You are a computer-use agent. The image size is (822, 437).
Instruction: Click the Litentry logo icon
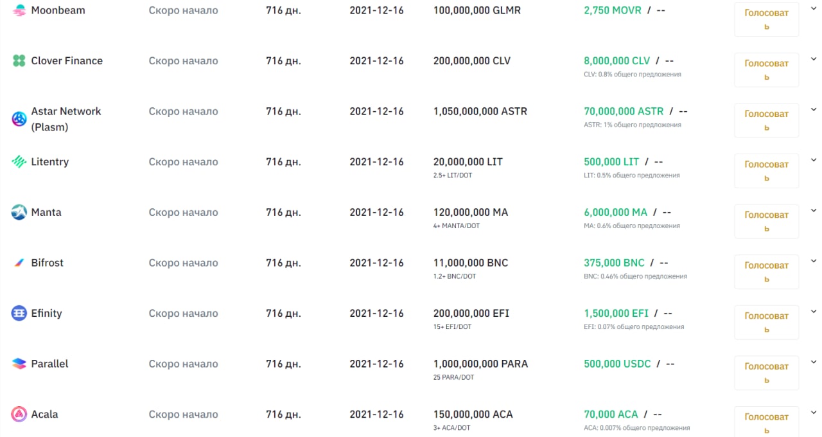pos(19,162)
